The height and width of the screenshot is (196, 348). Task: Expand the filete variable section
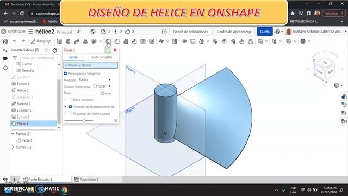pyautogui.click(x=65, y=100)
